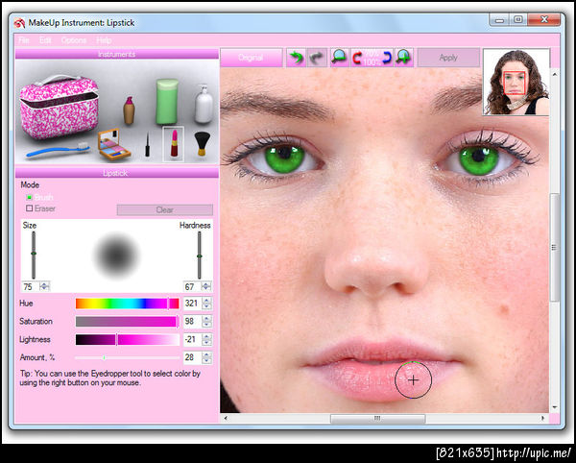Open the Edit menu
The image size is (576, 463).
coord(45,40)
